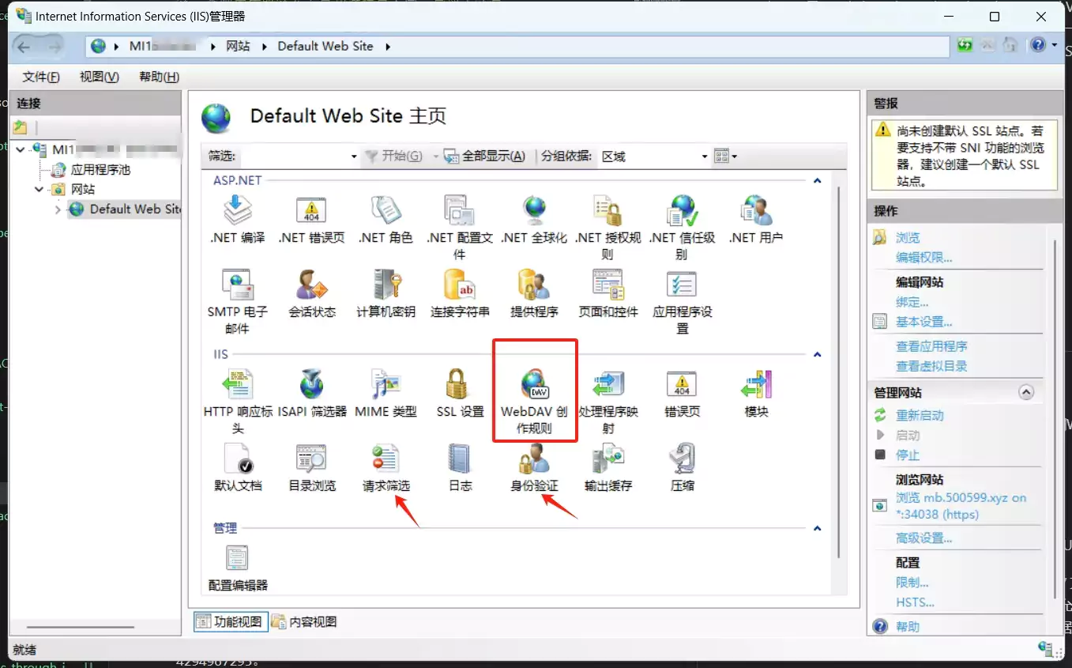Expand the Default Web Site tree node
The image size is (1072, 668).
click(58, 209)
